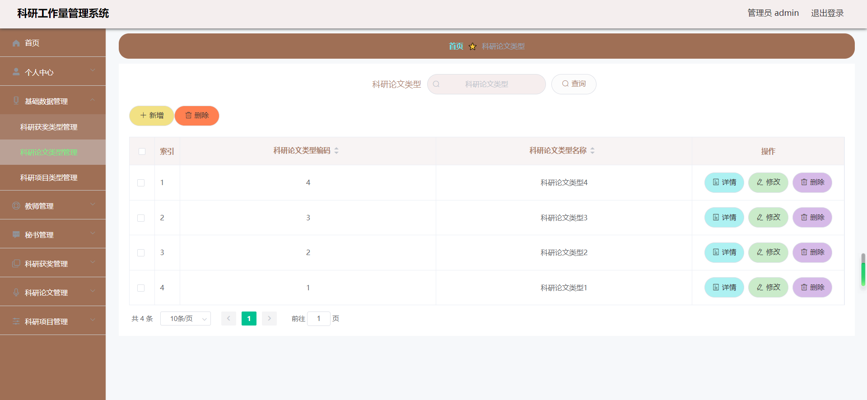Open details for 科研论文类型1
The width and height of the screenshot is (867, 400).
pos(724,288)
